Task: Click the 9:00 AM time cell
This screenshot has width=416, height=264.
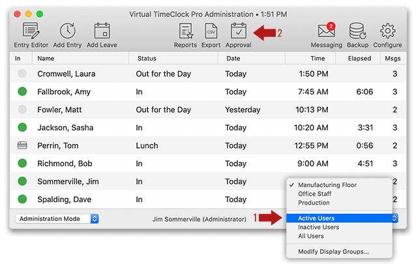Action: coord(313,164)
